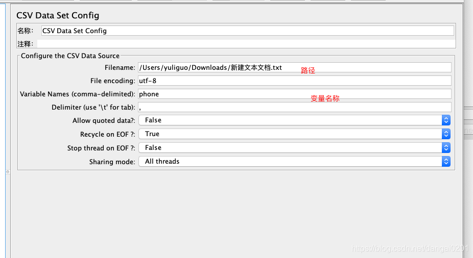Image resolution: width=473 pixels, height=258 pixels.
Task: Click the File encoding: label
Action: point(112,81)
